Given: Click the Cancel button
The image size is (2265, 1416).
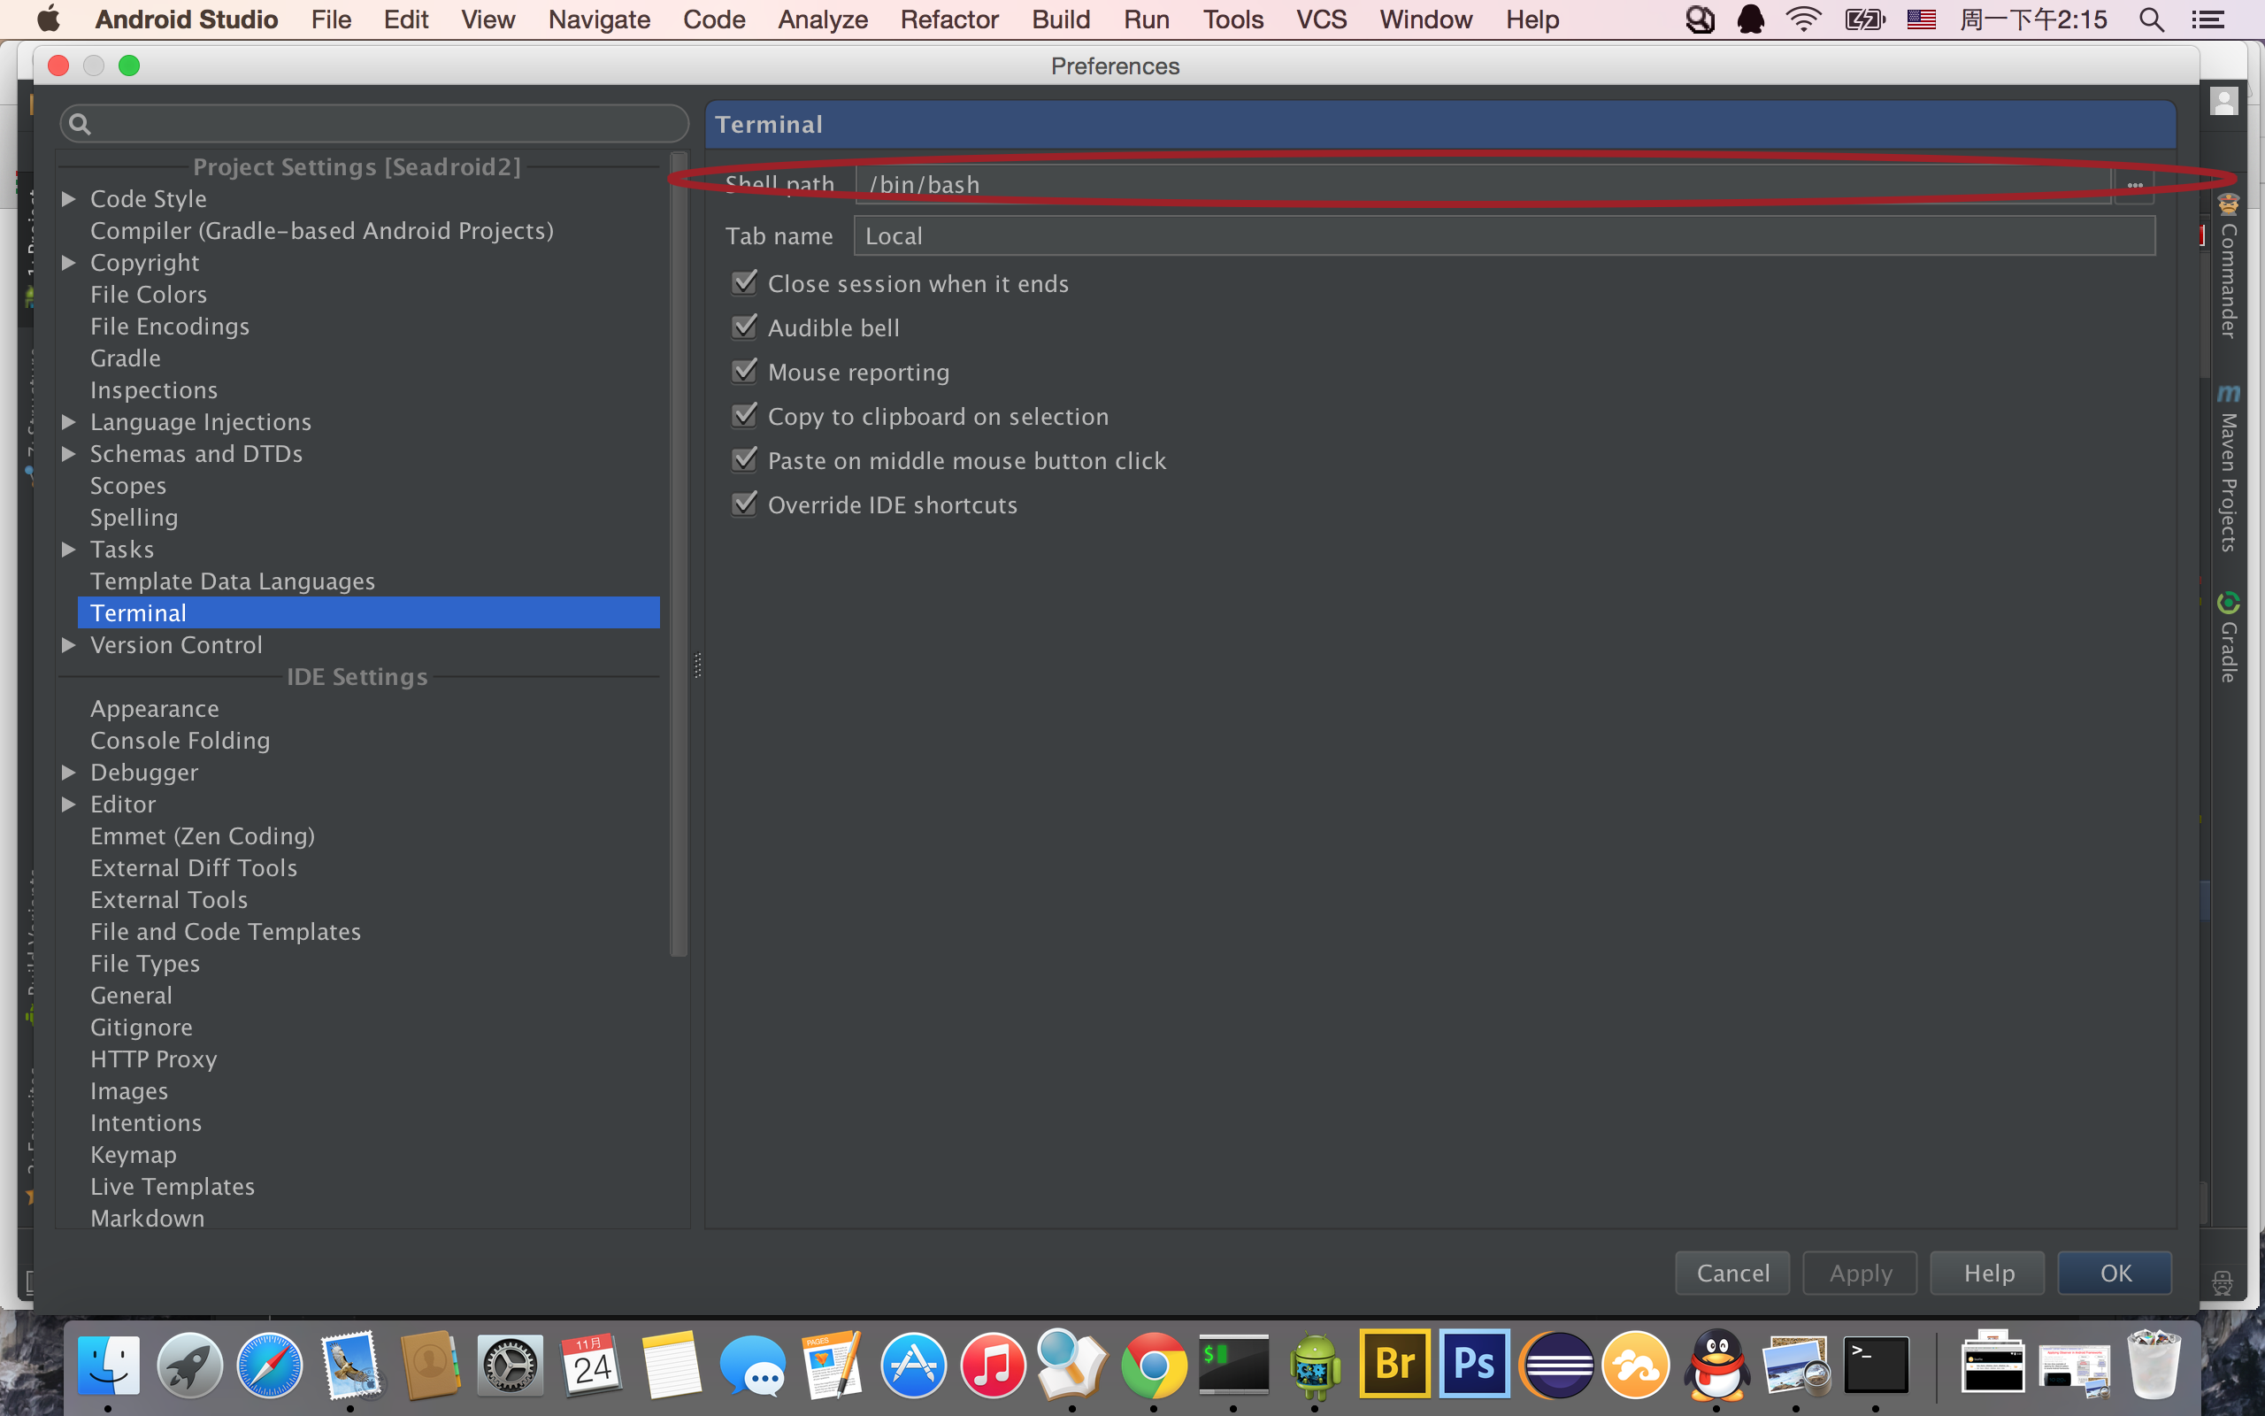Looking at the screenshot, I should tap(1731, 1274).
